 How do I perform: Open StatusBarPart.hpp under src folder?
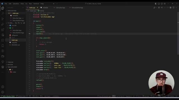[18, 33]
